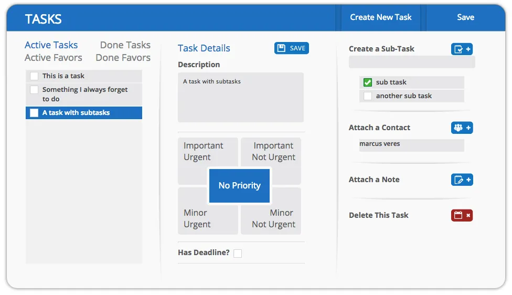Check 'Something I always forget to do' checkbox
The width and height of the screenshot is (512, 295).
[x=34, y=90]
